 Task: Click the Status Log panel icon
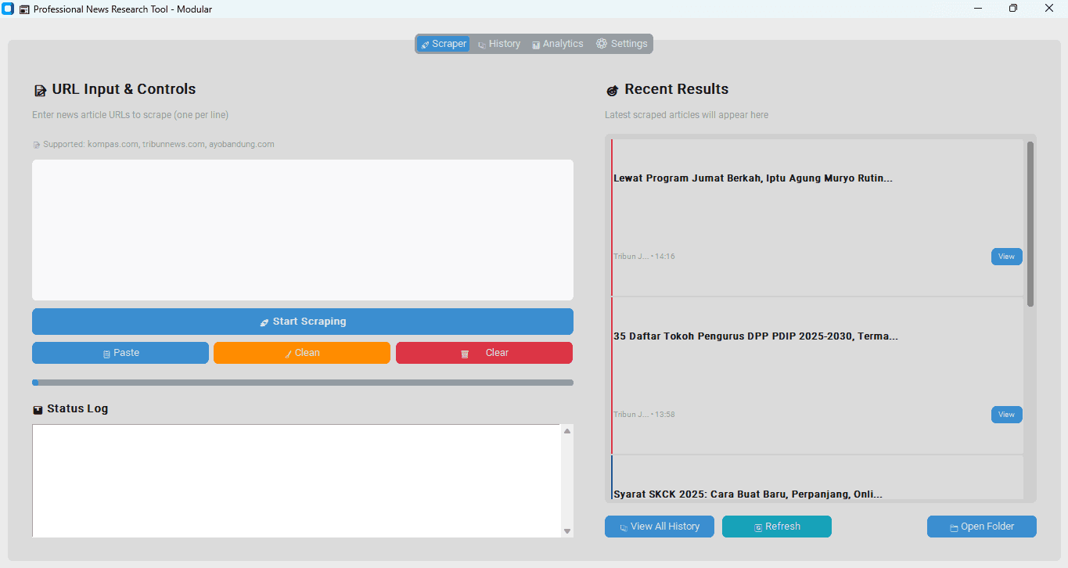coord(38,408)
